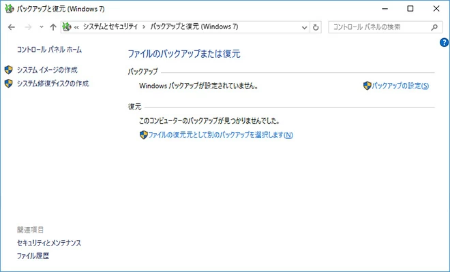This screenshot has height=272, width=450.
Task: Click the backup icon in the address bar
Action: (67, 27)
